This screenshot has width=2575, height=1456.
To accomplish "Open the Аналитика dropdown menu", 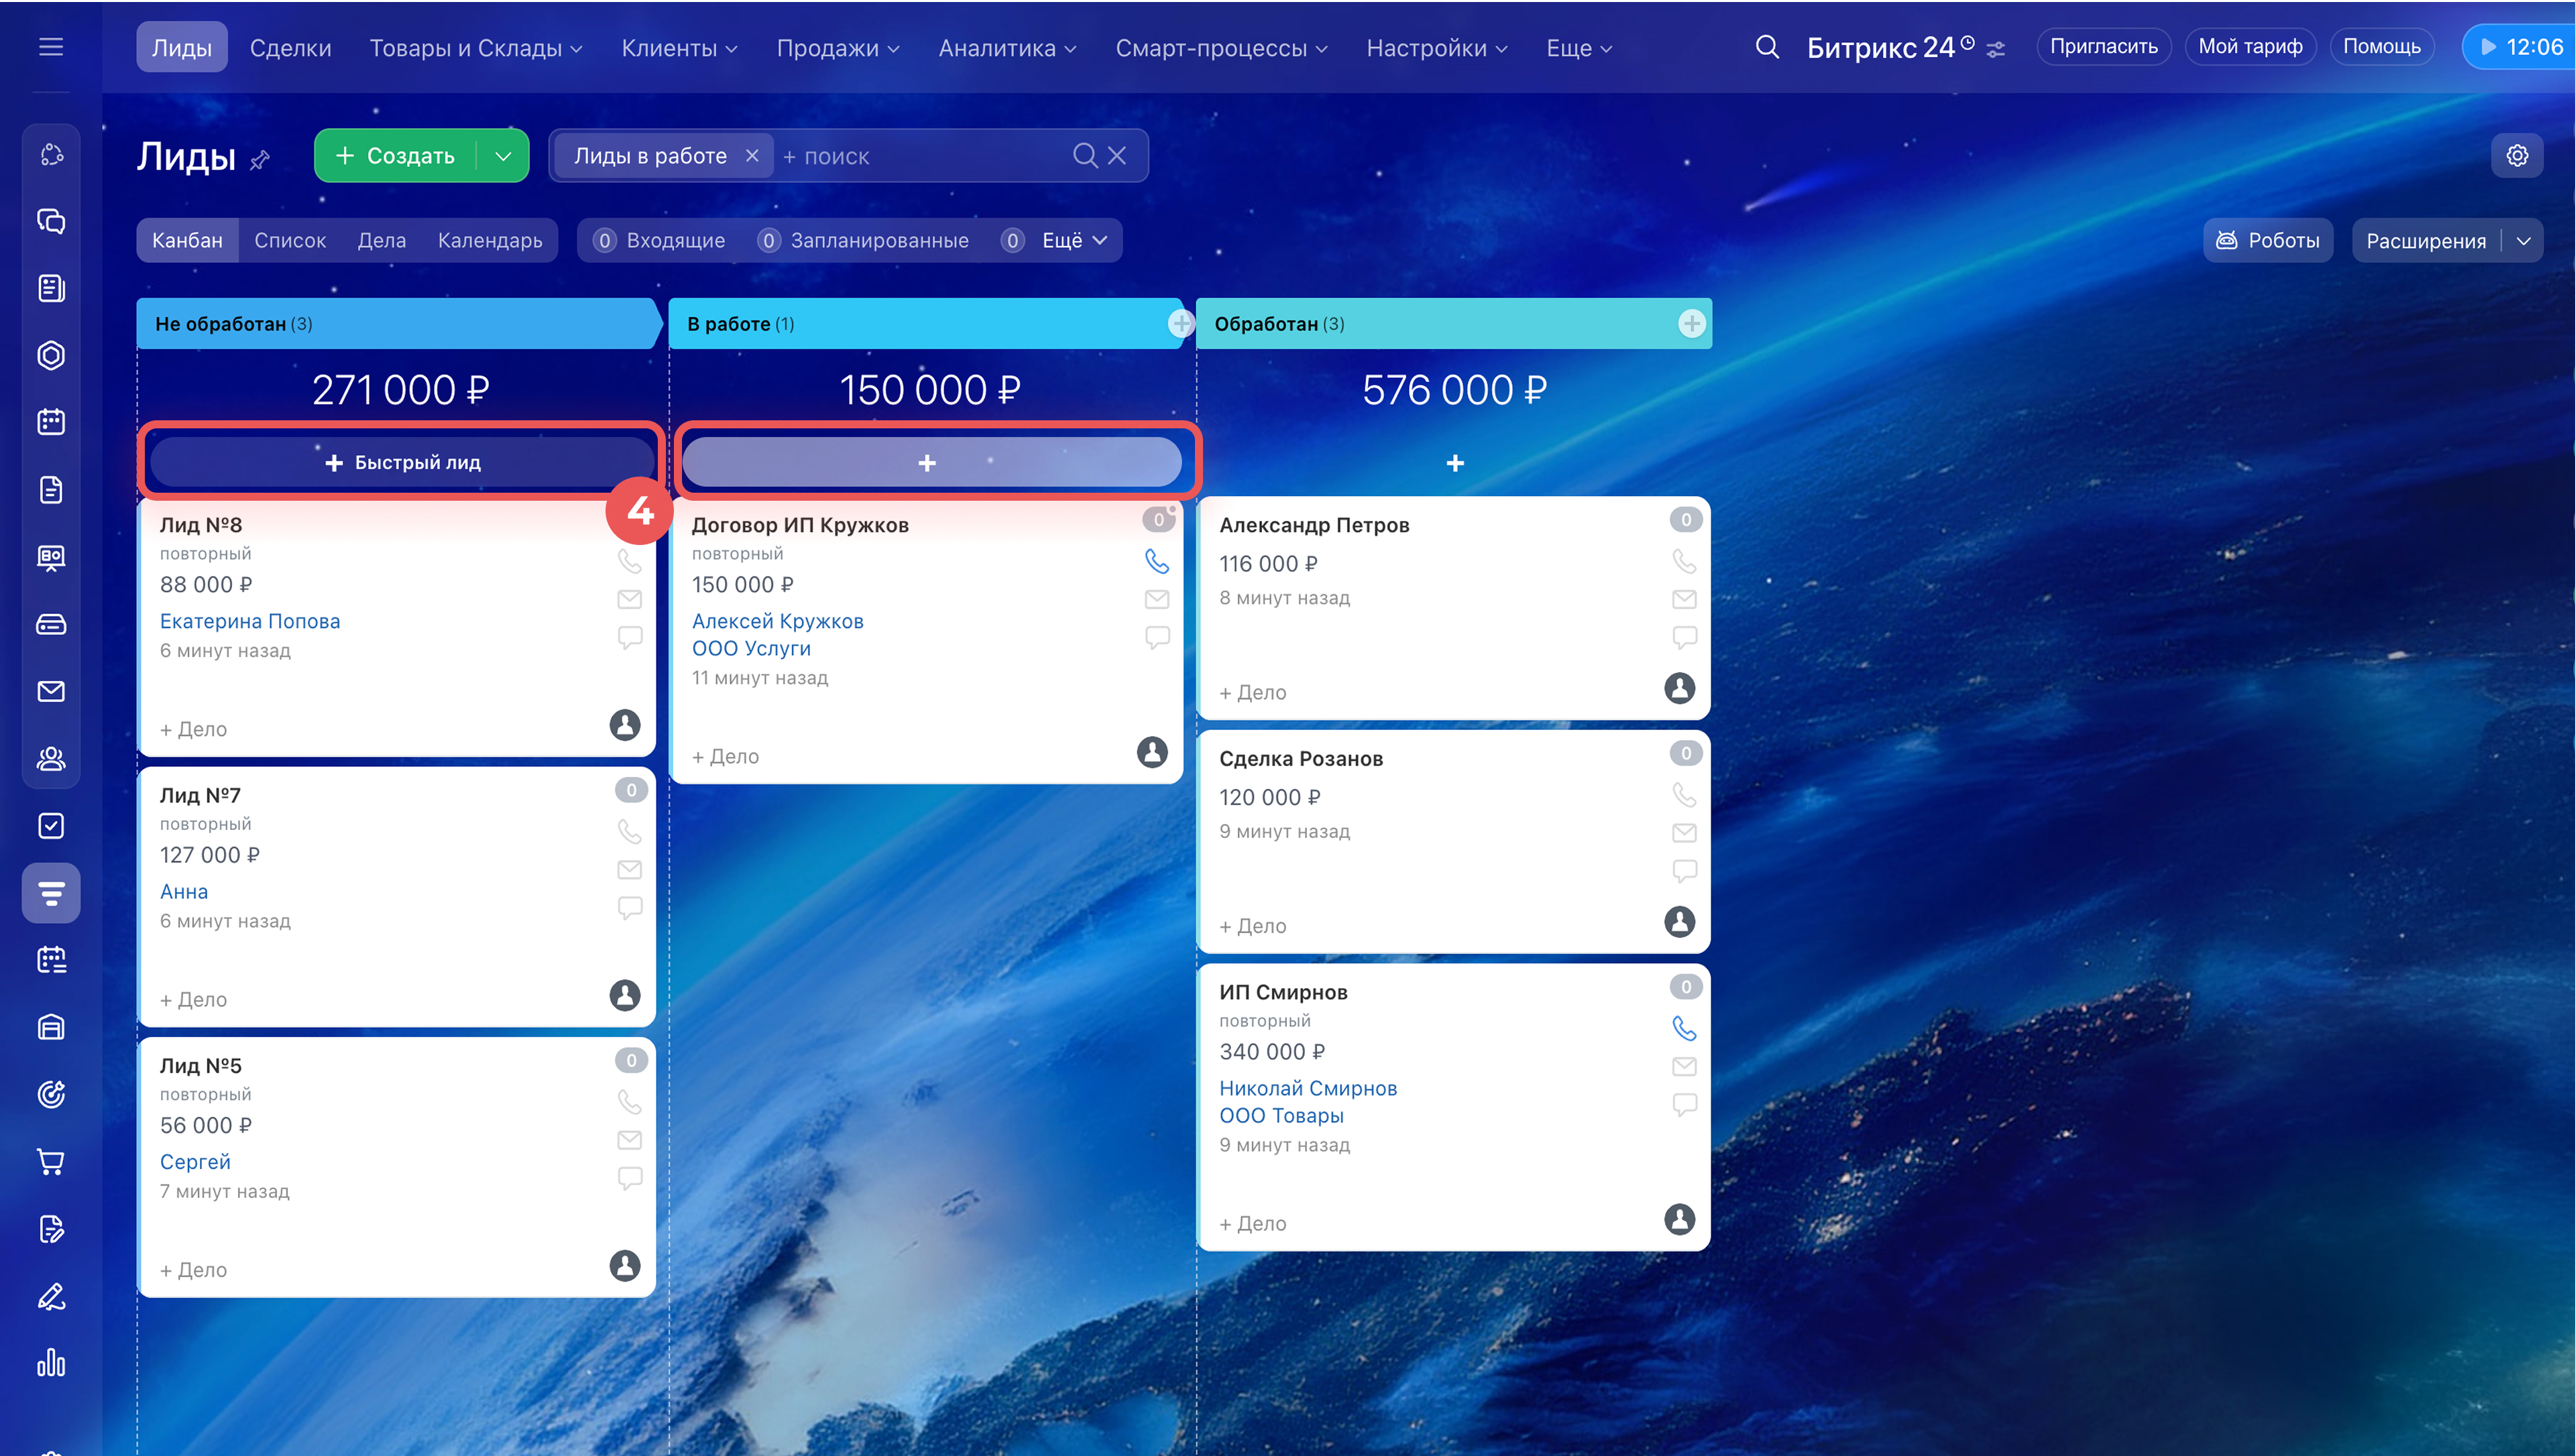I will point(1007,48).
